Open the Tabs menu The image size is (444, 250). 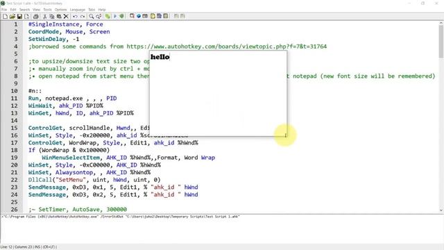tap(92, 10)
